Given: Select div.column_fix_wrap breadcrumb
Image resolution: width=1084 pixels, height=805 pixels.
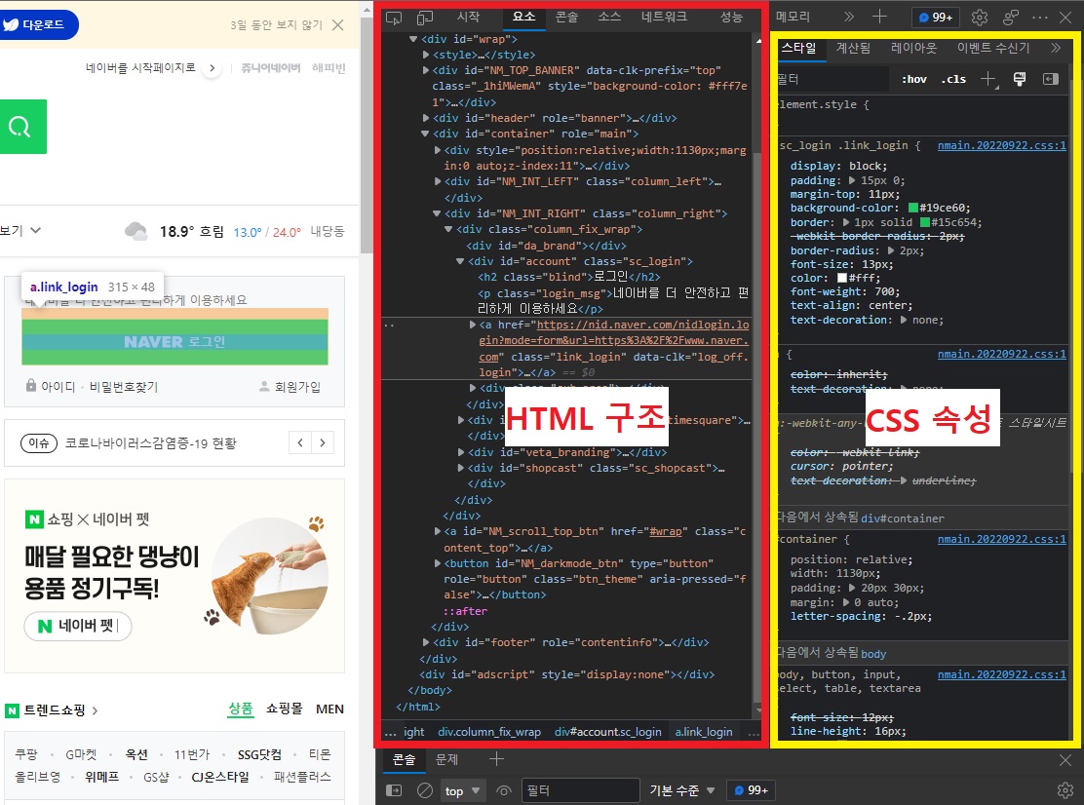Looking at the screenshot, I should click(489, 732).
